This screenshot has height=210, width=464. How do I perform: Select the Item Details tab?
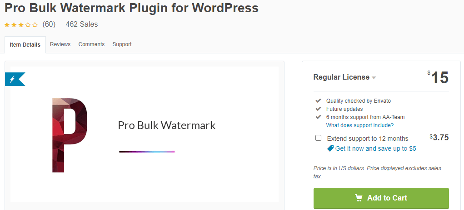[25, 45]
